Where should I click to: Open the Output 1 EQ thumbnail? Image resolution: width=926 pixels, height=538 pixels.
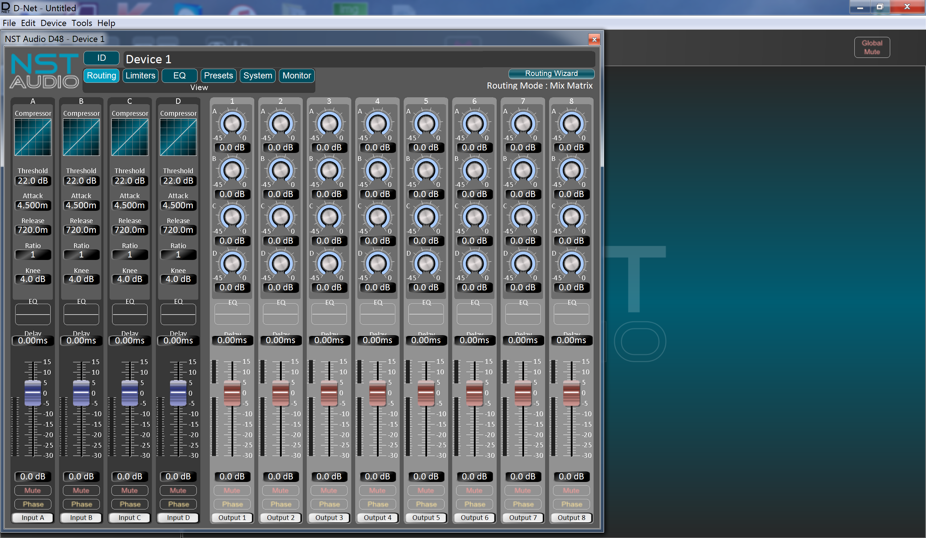(232, 314)
